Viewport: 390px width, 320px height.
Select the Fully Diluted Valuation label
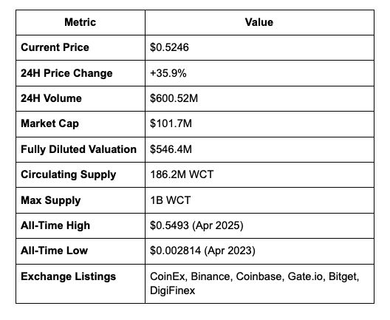click(78, 149)
